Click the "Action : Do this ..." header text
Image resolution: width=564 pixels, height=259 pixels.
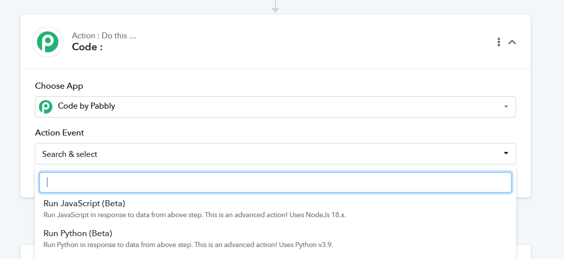click(x=104, y=35)
